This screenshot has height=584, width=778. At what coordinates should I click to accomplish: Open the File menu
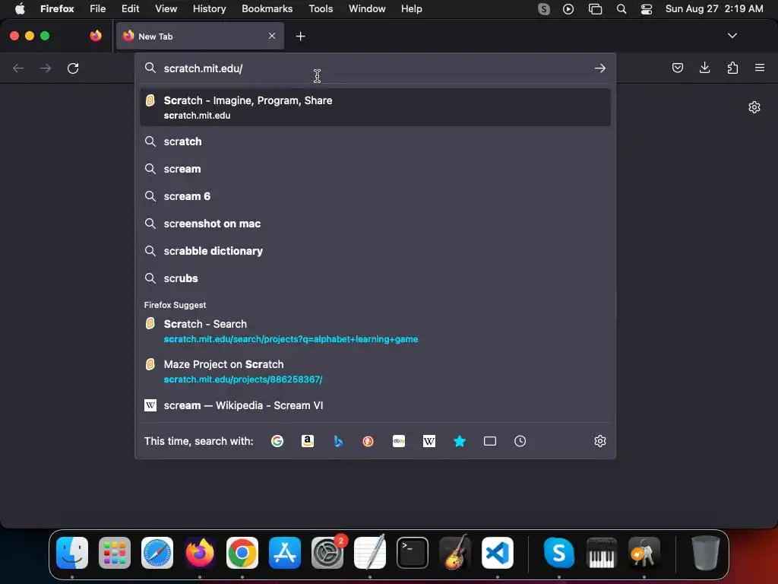[x=98, y=9]
